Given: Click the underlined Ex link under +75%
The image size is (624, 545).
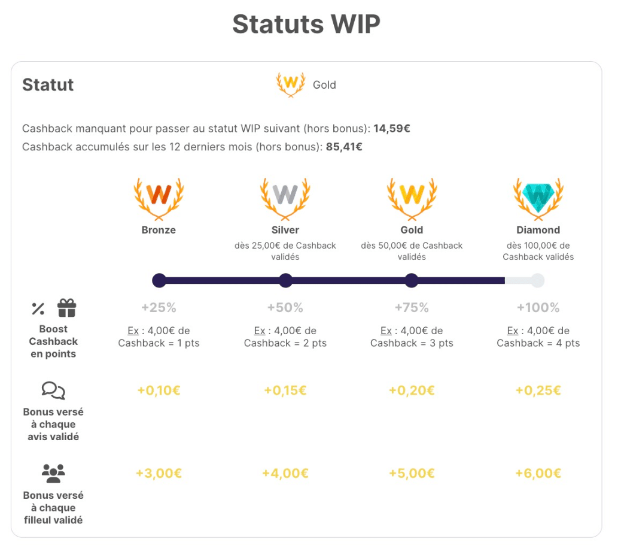Looking at the screenshot, I should point(386,331).
